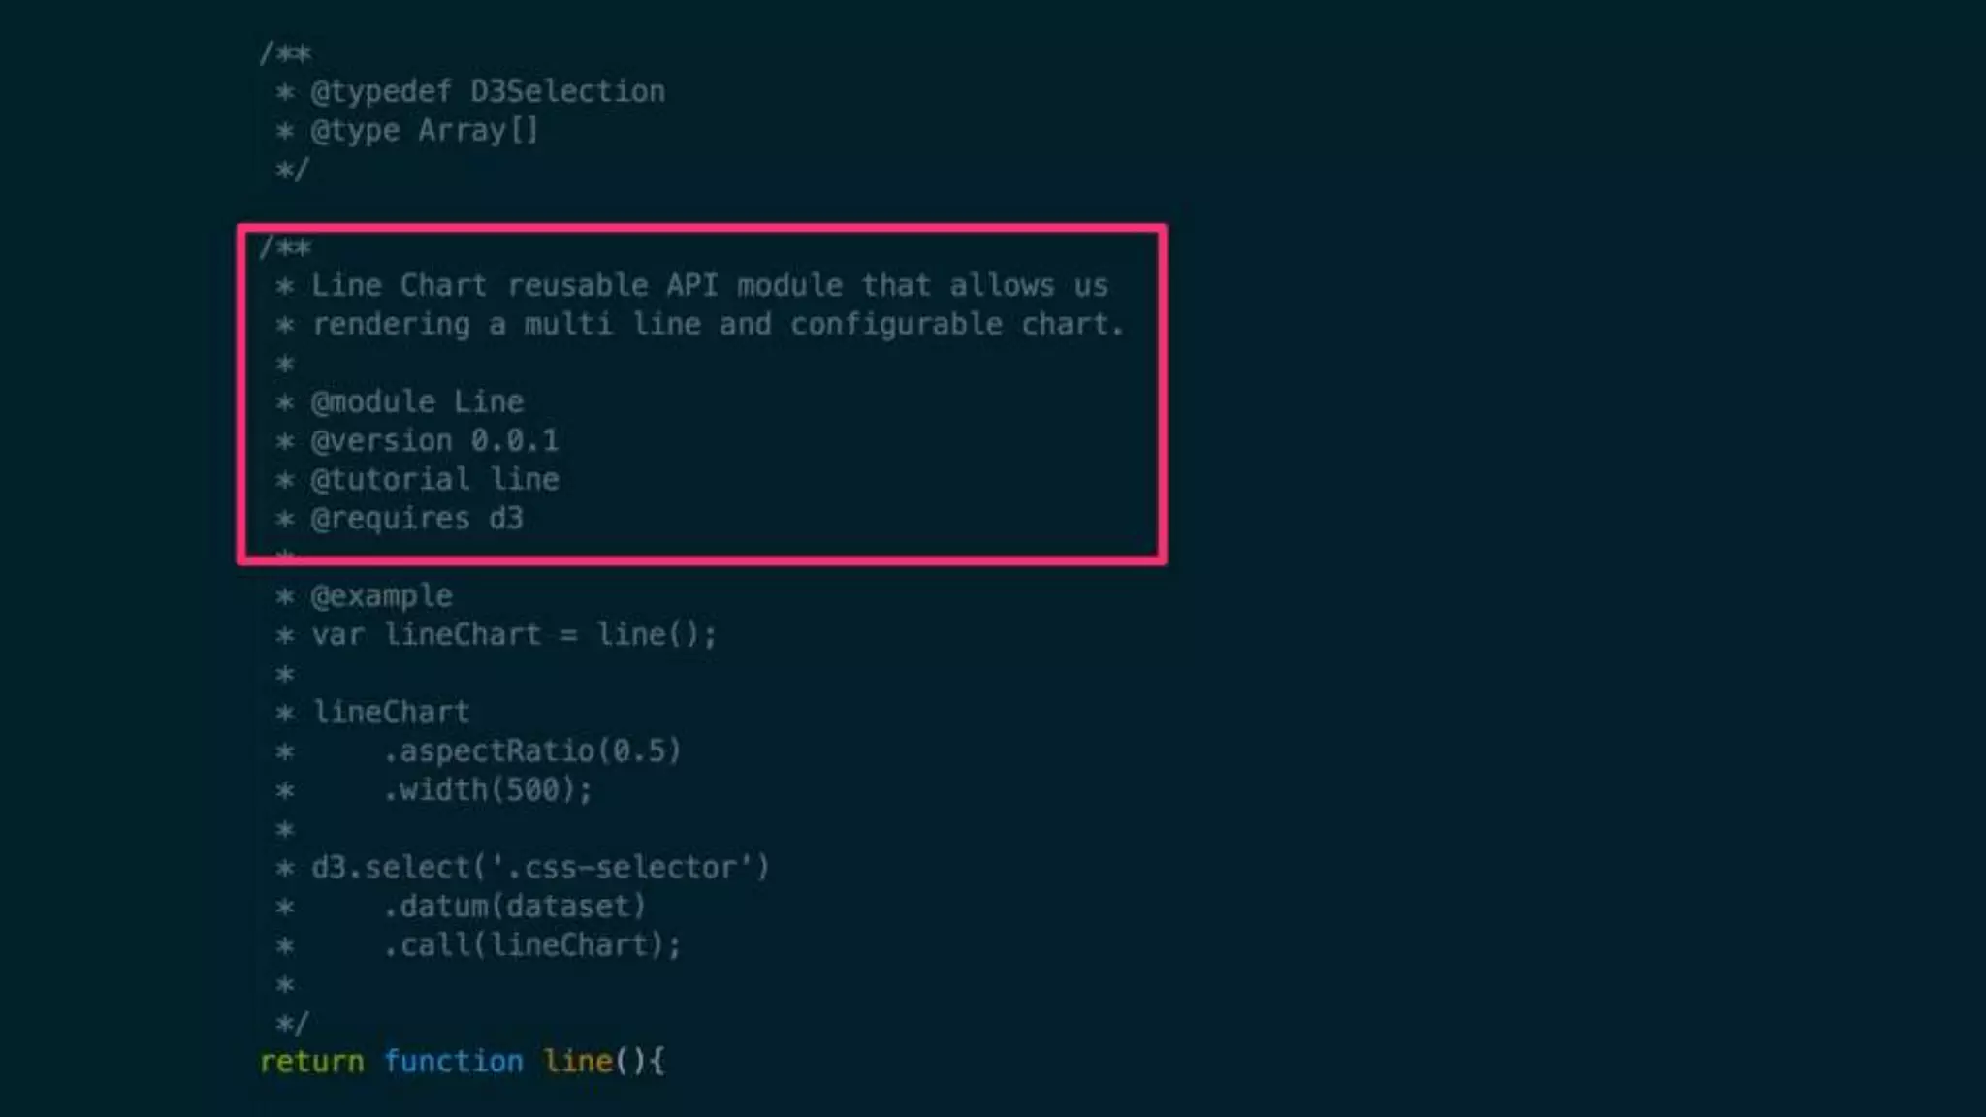Click the pink highlight box border
The height and width of the screenshot is (1117, 1986).
pos(702,229)
